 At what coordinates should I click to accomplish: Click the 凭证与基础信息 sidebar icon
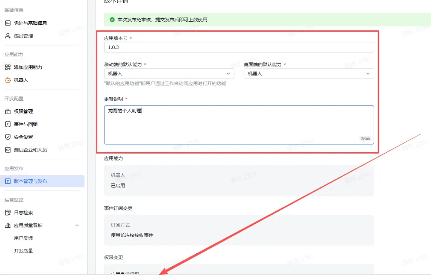[x=8, y=23]
